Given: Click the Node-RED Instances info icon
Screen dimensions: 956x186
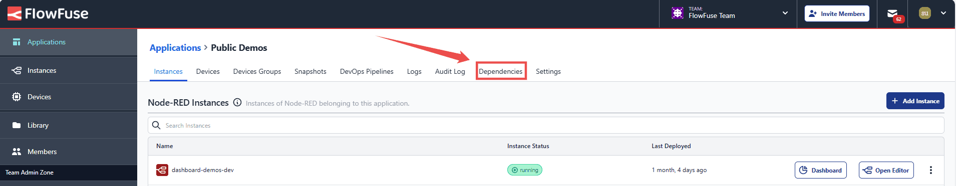Looking at the screenshot, I should pyautogui.click(x=237, y=102).
